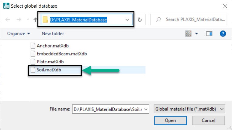The image size is (232, 130).
Task: Click the Back navigation arrow
Action: point(8,19)
